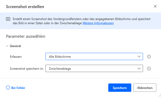The width and height of the screenshot is (161, 97).
Task: Click the Abbrechen button
Action: pyautogui.click(x=145, y=88)
